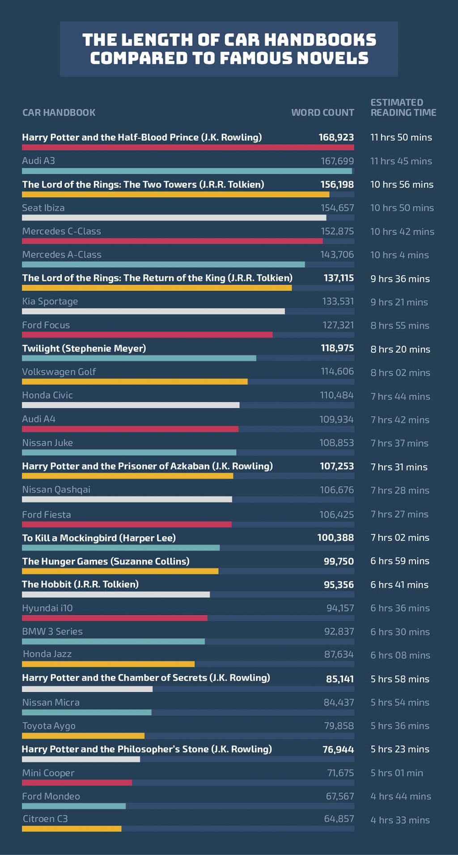Click the word count 106,425
Screen dimensions: 458x855
tap(337, 515)
